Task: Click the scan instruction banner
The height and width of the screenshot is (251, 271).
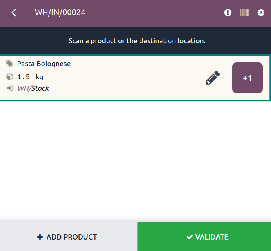Action: click(x=137, y=41)
